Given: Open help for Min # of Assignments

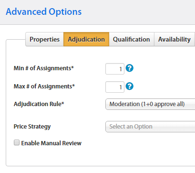Looking at the screenshot, I should pos(130,68).
